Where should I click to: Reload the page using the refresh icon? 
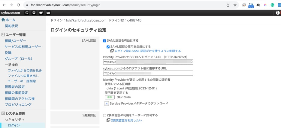click(x=18, y=5)
